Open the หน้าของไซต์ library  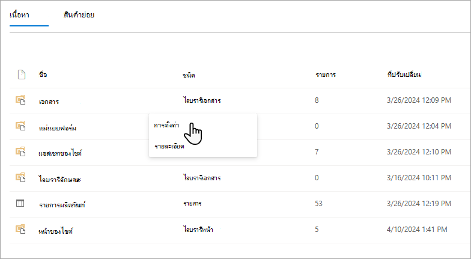pyautogui.click(x=55, y=231)
